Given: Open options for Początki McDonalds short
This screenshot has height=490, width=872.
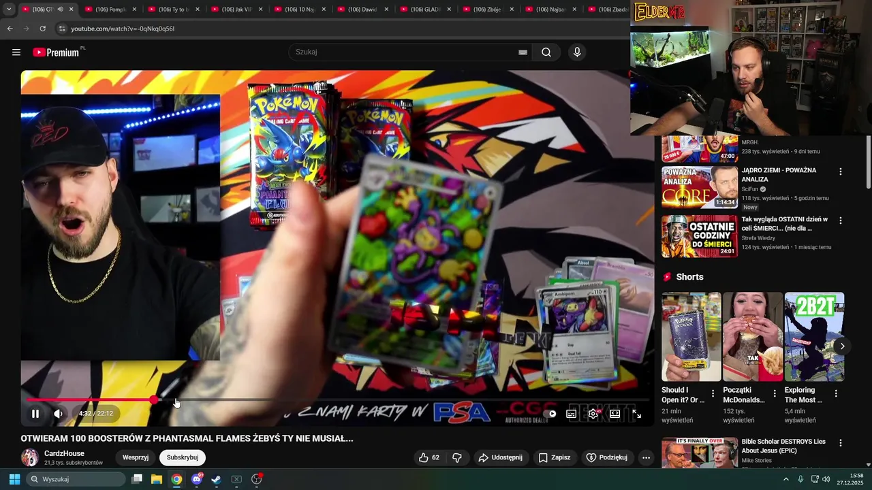Looking at the screenshot, I should (775, 393).
